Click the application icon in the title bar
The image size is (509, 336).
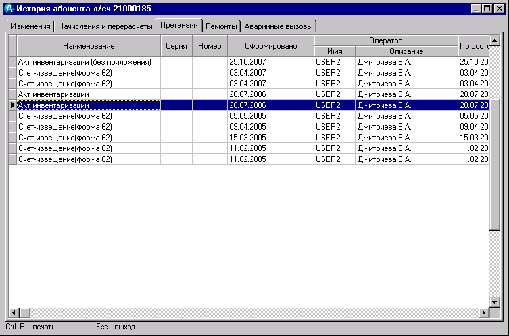pos(9,9)
